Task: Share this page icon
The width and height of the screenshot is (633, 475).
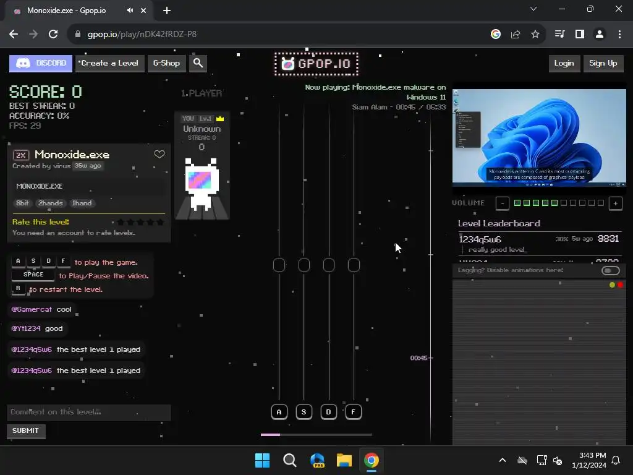Action: coord(516,35)
